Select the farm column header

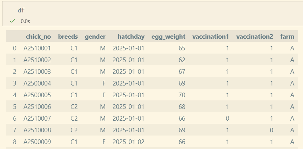click(287, 37)
